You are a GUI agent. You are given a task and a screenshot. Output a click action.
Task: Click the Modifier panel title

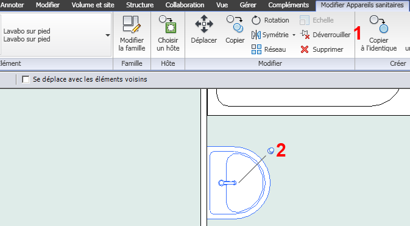(x=270, y=63)
